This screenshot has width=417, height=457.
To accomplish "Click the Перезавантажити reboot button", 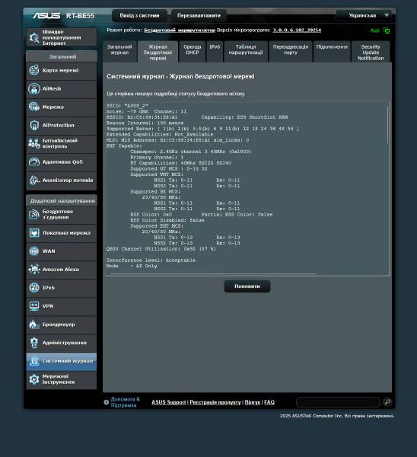I will point(199,15).
